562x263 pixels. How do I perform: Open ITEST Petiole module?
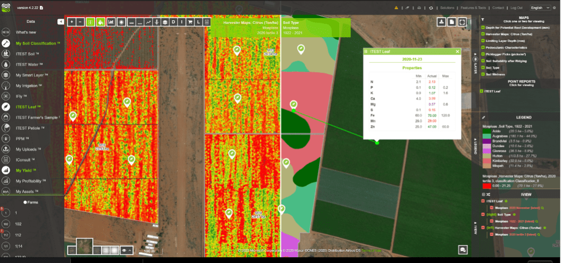30,128
